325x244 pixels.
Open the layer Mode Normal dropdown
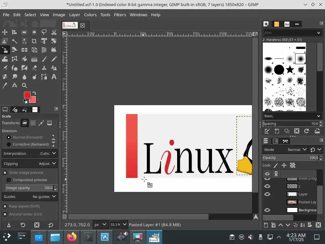(285, 150)
